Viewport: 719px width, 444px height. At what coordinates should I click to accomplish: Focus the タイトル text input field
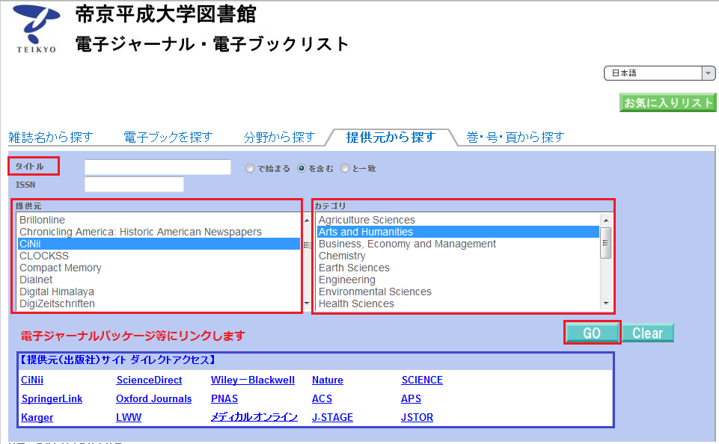pyautogui.click(x=158, y=167)
